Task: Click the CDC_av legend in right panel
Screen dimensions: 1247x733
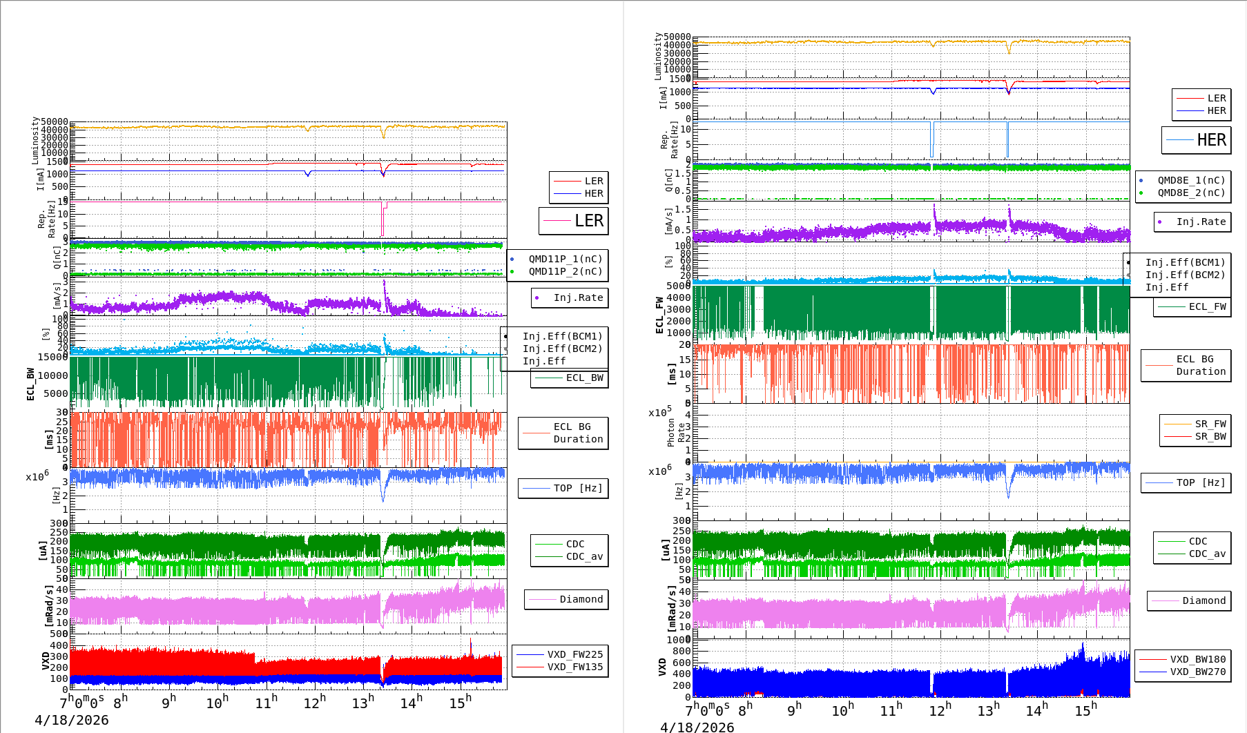Action: tap(1207, 554)
